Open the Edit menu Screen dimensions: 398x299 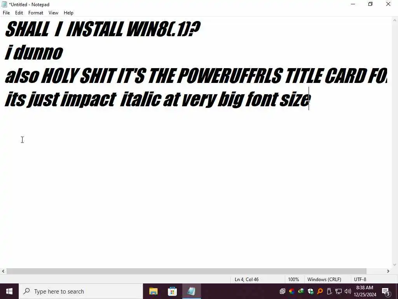[19, 13]
